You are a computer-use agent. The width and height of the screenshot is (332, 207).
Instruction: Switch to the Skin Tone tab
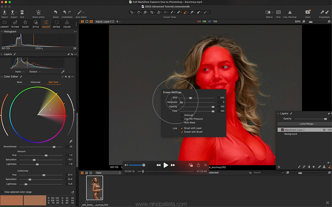tap(53, 82)
